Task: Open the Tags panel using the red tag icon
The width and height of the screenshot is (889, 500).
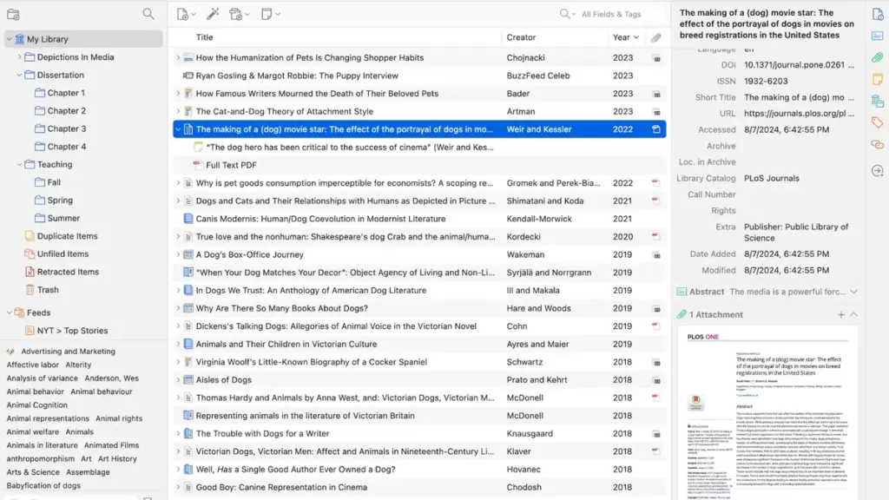Action: (877, 122)
